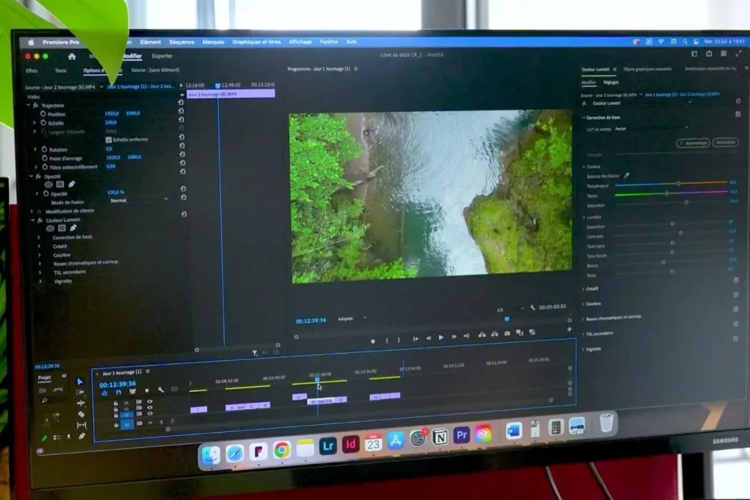The width and height of the screenshot is (750, 500).
Task: Expand Courbes in Effect Controls
Action: coord(40,255)
